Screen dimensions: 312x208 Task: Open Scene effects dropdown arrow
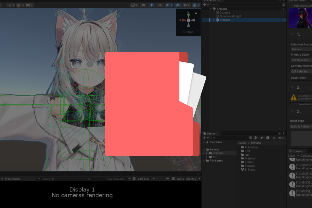pyautogui.click(x=172, y=5)
